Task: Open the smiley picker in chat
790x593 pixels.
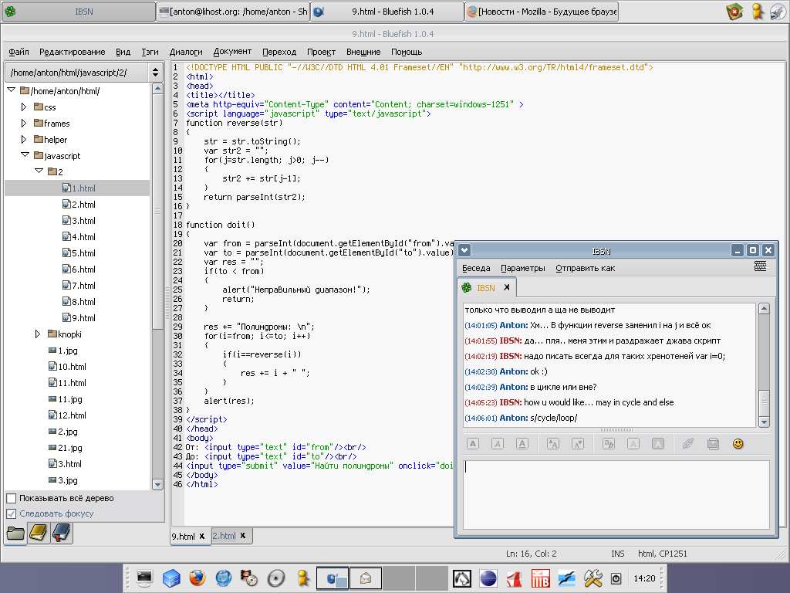Action: tap(738, 444)
